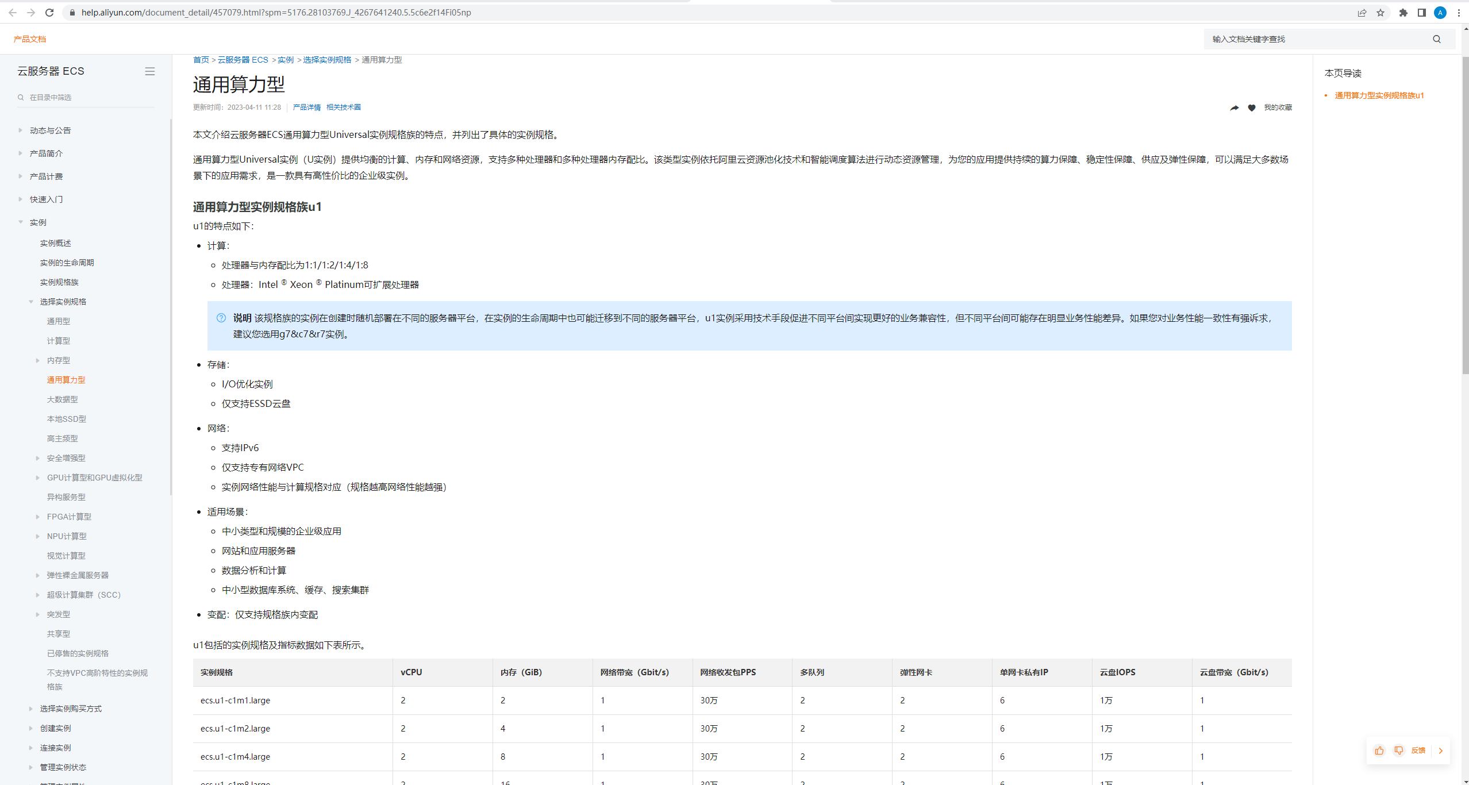Click the heart favorite icon

[1251, 107]
